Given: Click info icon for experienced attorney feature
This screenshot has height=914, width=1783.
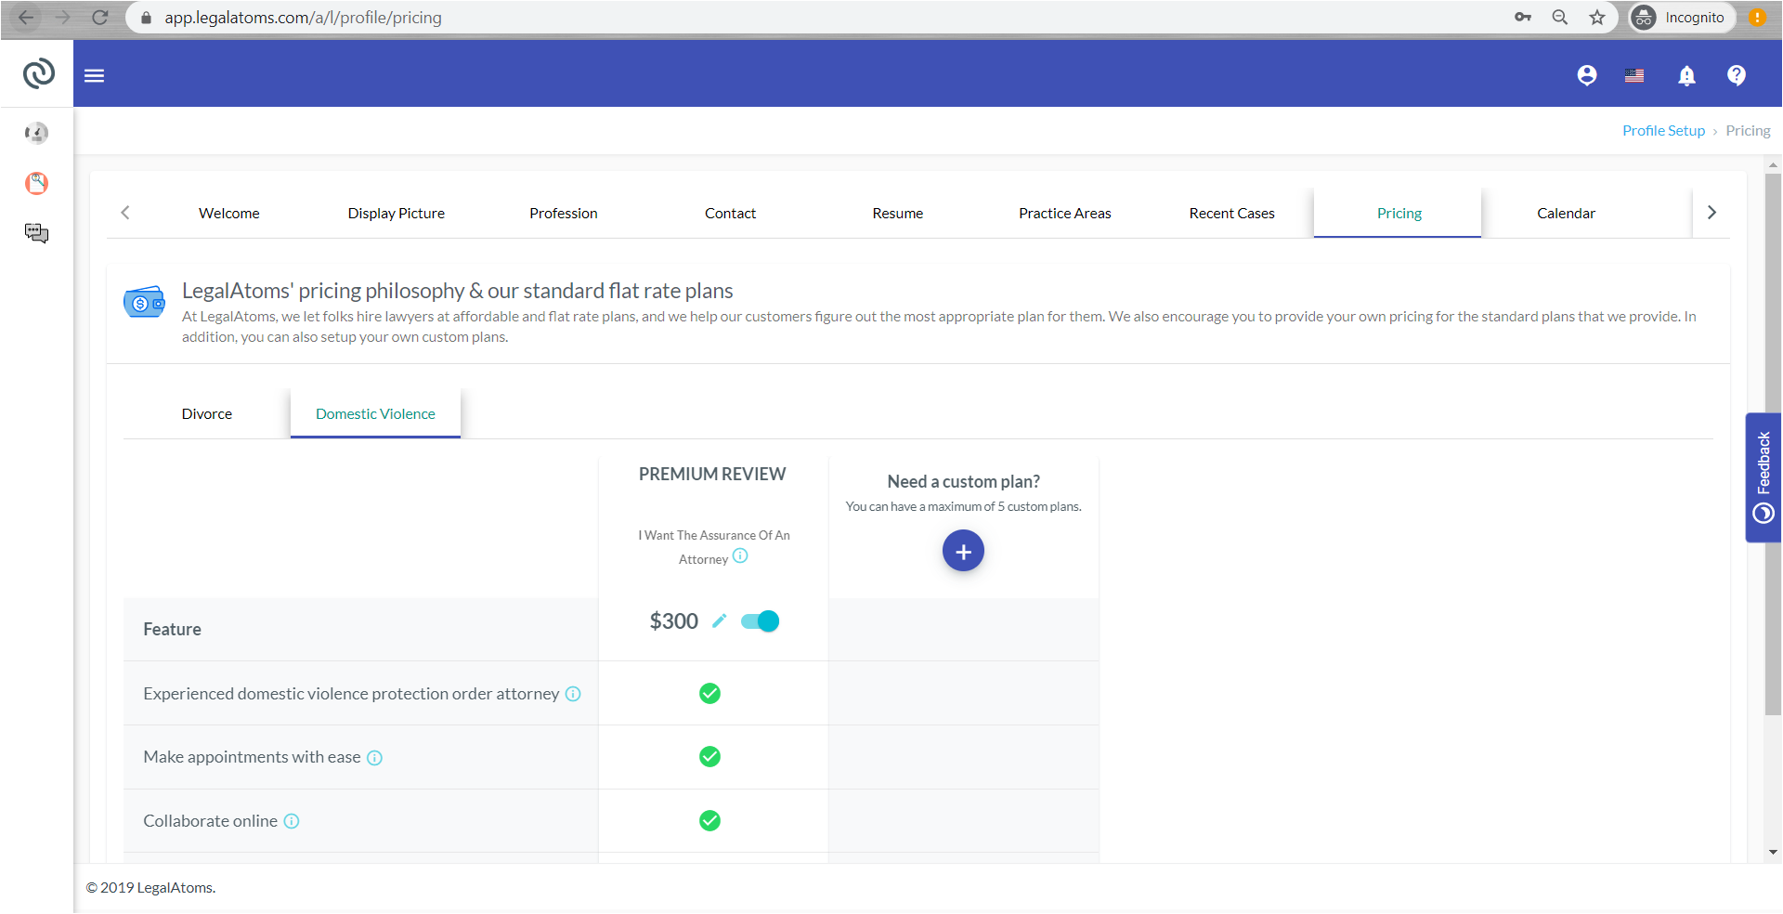Looking at the screenshot, I should 573,694.
